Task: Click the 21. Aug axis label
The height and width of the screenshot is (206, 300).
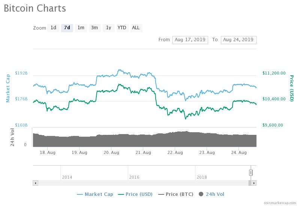Action: [x=143, y=152]
